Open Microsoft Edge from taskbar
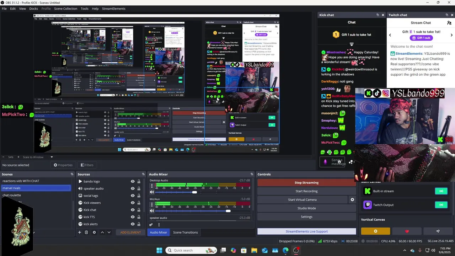Screen dimensions: 455x256 pos(285,250)
